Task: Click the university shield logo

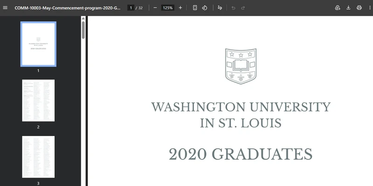Action: pyautogui.click(x=241, y=66)
